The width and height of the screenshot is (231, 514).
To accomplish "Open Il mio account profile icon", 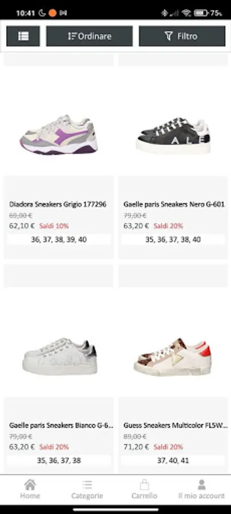I will (201, 485).
